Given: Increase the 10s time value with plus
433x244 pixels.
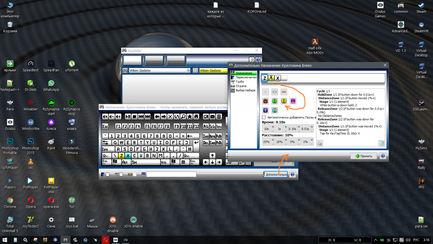Looking at the screenshot, I should point(273,126).
